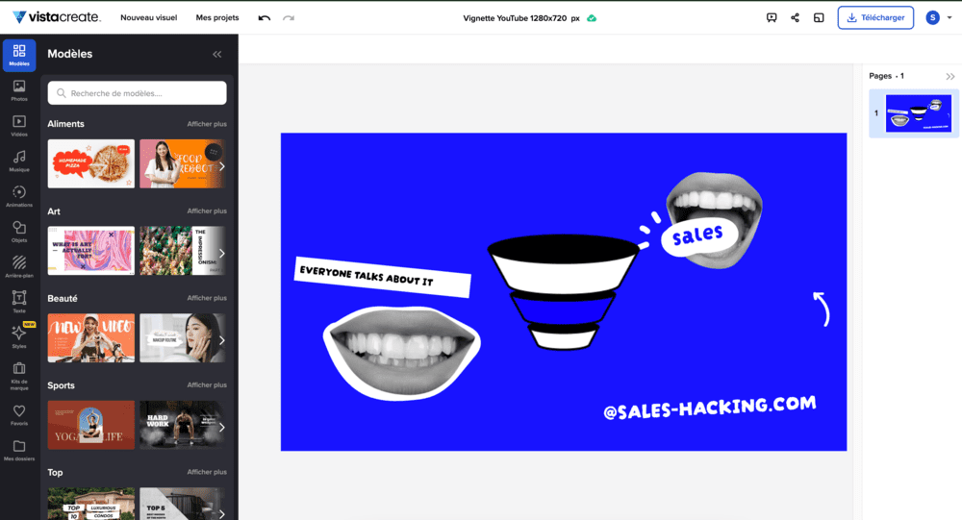
Task: Click the resize icon in top bar
Action: point(819,18)
